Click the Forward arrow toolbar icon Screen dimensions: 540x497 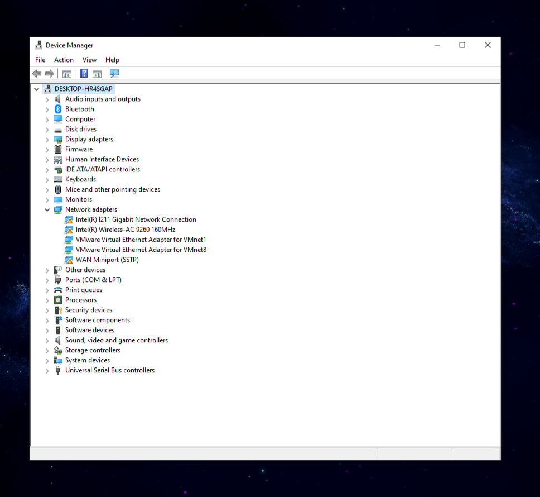[50, 73]
